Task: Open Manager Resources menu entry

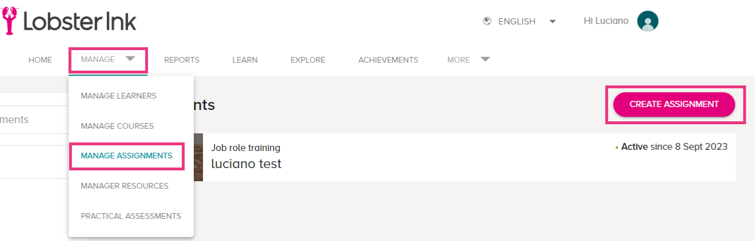Action: coord(125,186)
